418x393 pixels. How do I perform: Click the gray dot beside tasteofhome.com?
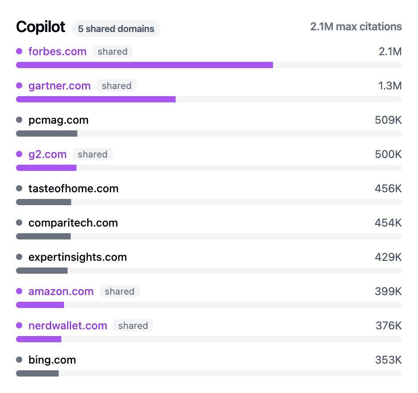(x=19, y=188)
